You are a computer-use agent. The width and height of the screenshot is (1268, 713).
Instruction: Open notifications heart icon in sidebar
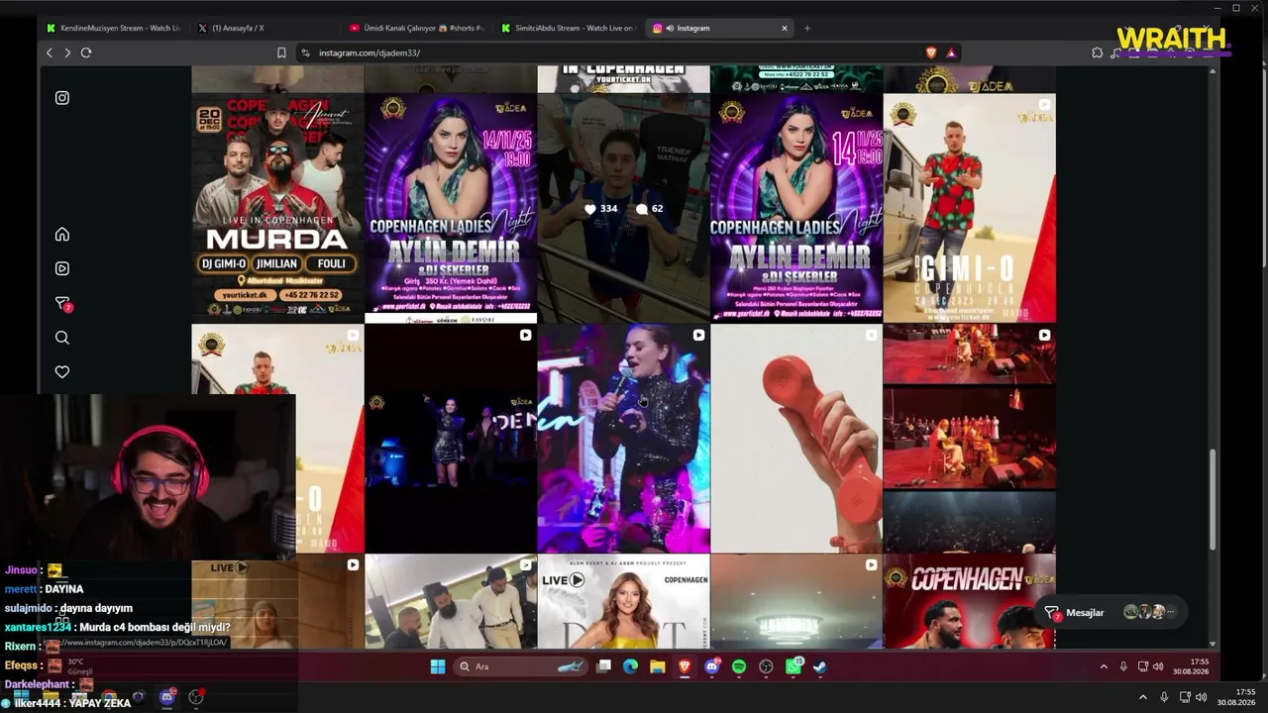(62, 372)
